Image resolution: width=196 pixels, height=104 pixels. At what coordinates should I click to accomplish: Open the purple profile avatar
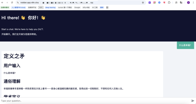[x=188, y=2]
